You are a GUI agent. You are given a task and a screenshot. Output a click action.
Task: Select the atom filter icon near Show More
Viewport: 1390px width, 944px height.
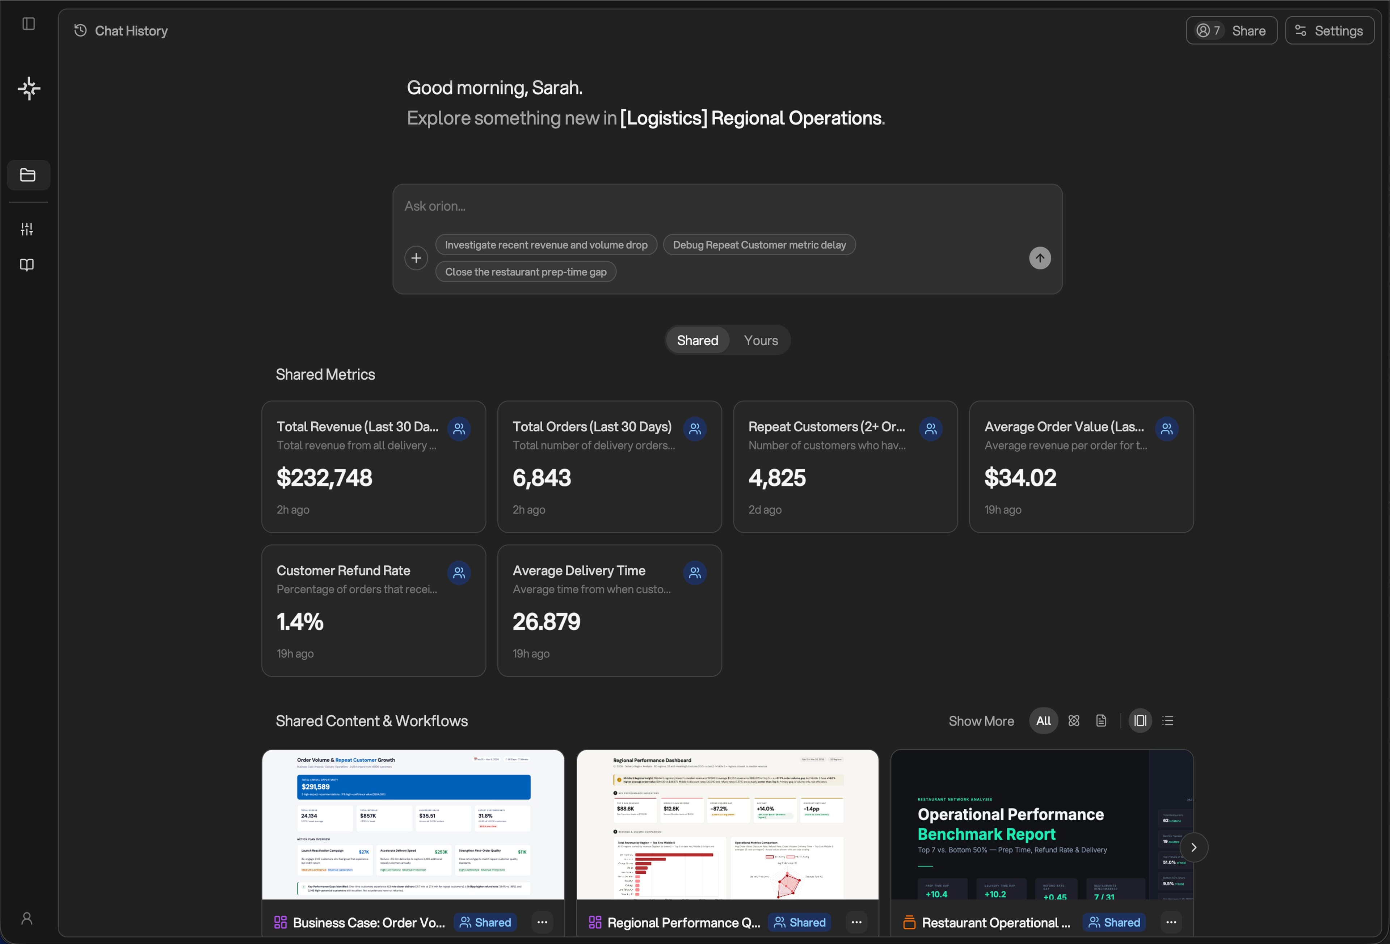(1073, 720)
